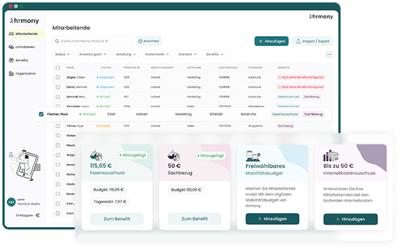Click the Lohndateien icon in sidebar
Screen dimensions: 407x252
pos(11,47)
